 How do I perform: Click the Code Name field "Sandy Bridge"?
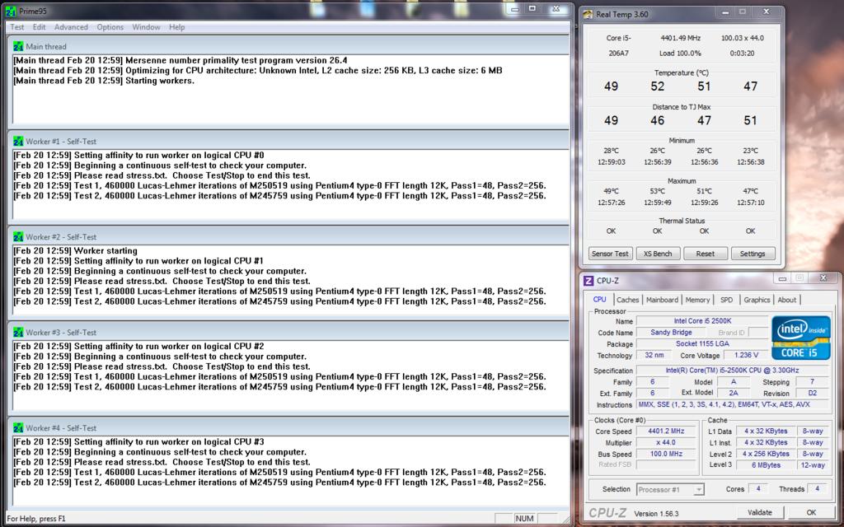coord(671,333)
